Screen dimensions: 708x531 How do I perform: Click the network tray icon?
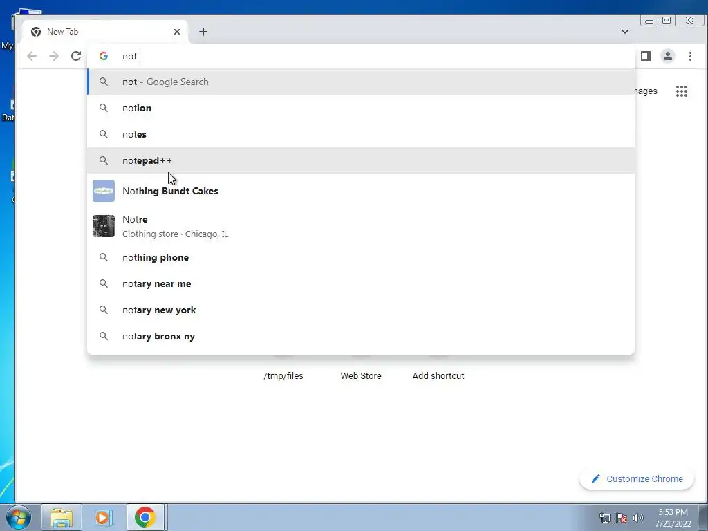coord(604,518)
